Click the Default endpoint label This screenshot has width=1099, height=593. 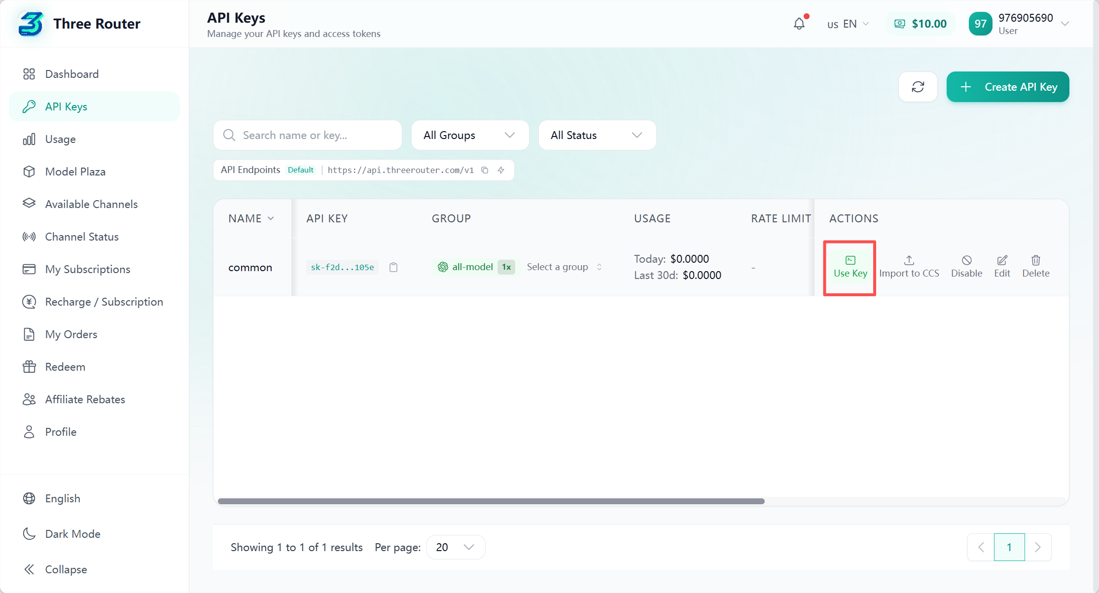point(301,170)
